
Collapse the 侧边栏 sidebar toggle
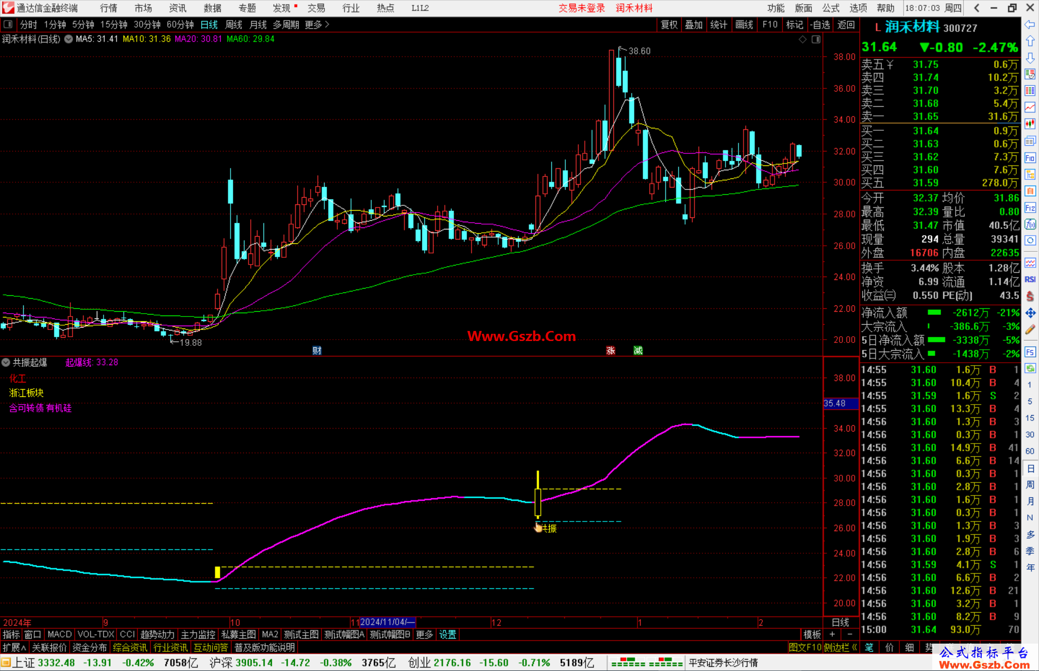(841, 647)
